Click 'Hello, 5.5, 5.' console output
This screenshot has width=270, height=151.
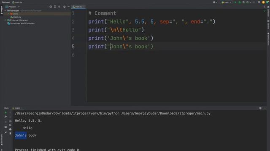pos(28,121)
